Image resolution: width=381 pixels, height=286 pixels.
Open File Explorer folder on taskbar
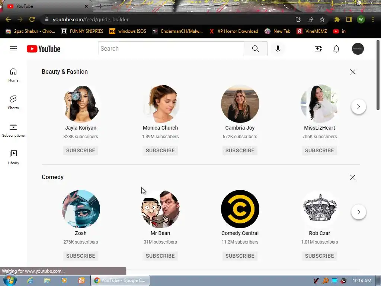click(47, 280)
